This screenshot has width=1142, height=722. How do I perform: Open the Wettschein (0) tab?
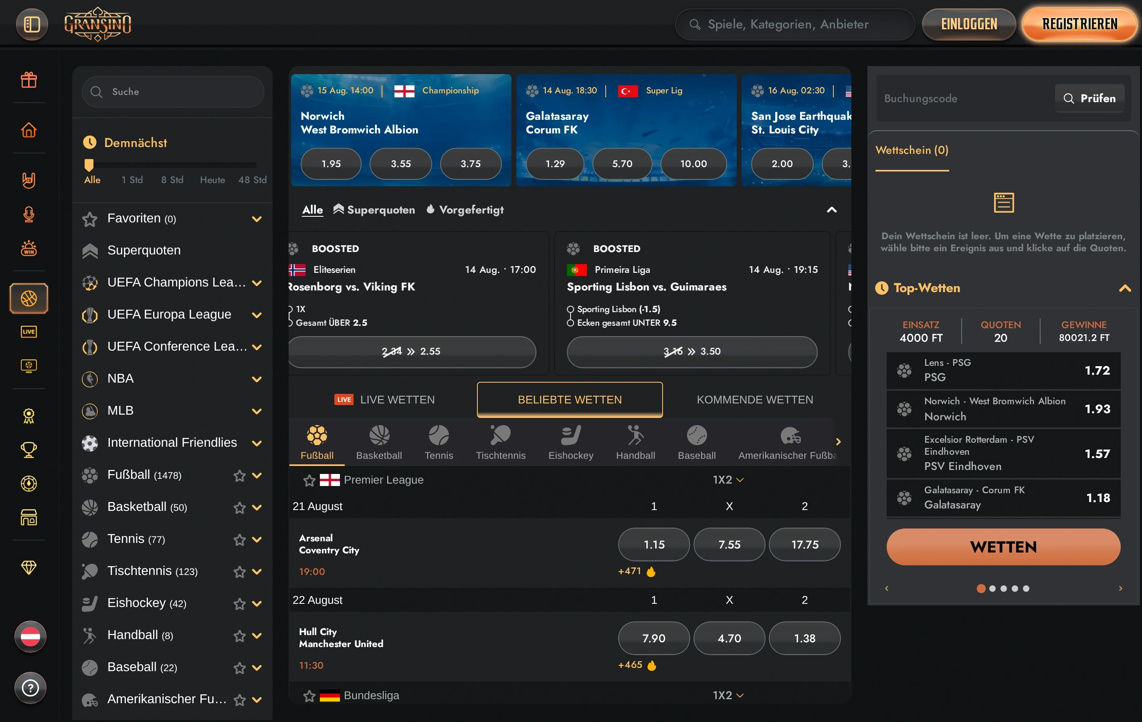click(x=912, y=150)
